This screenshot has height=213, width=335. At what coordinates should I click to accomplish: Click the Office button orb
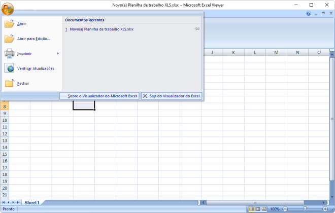pos(8,9)
